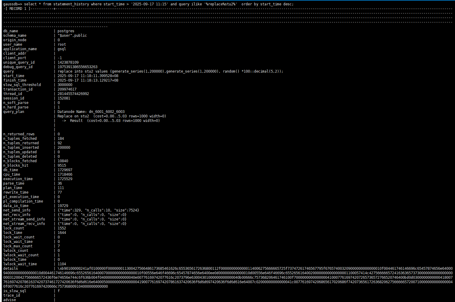
Task: Click the start_time value 11:18:11.399528+08
Action: [88, 76]
